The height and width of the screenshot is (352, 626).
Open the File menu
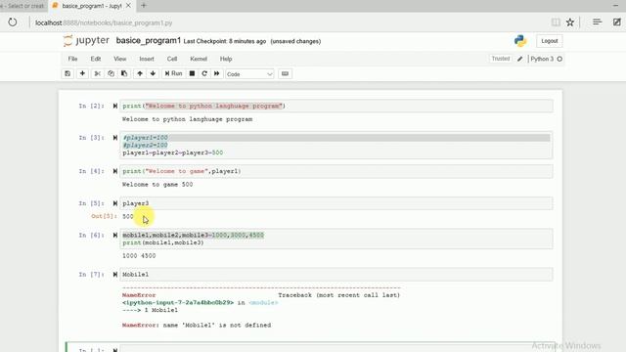pyautogui.click(x=72, y=59)
